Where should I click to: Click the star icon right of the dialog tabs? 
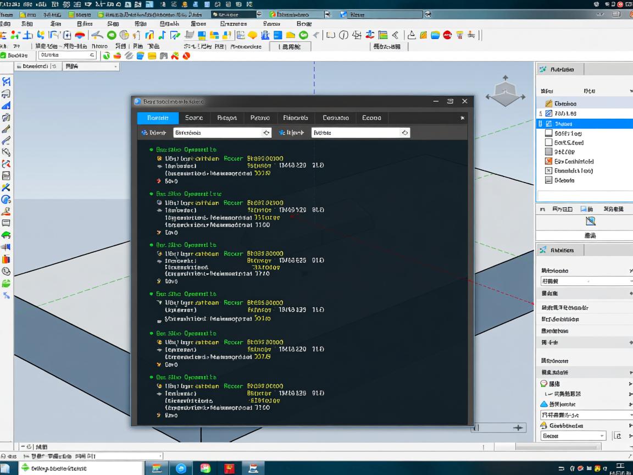462,118
